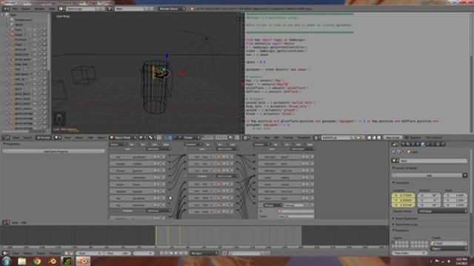474x266 pixels.
Task: Click the text datablock name field in the text editor
Action: click(336, 137)
